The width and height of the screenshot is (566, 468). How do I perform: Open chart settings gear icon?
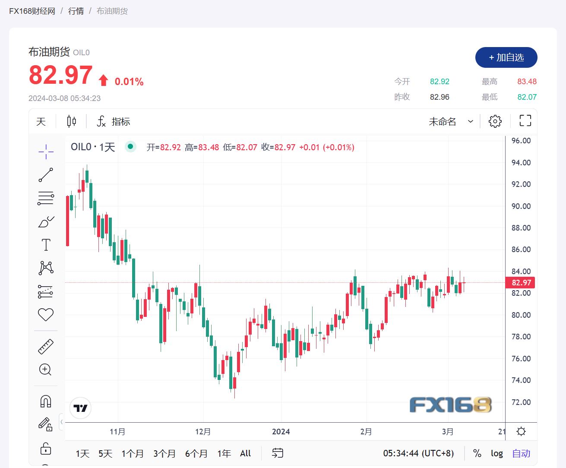pyautogui.click(x=495, y=121)
